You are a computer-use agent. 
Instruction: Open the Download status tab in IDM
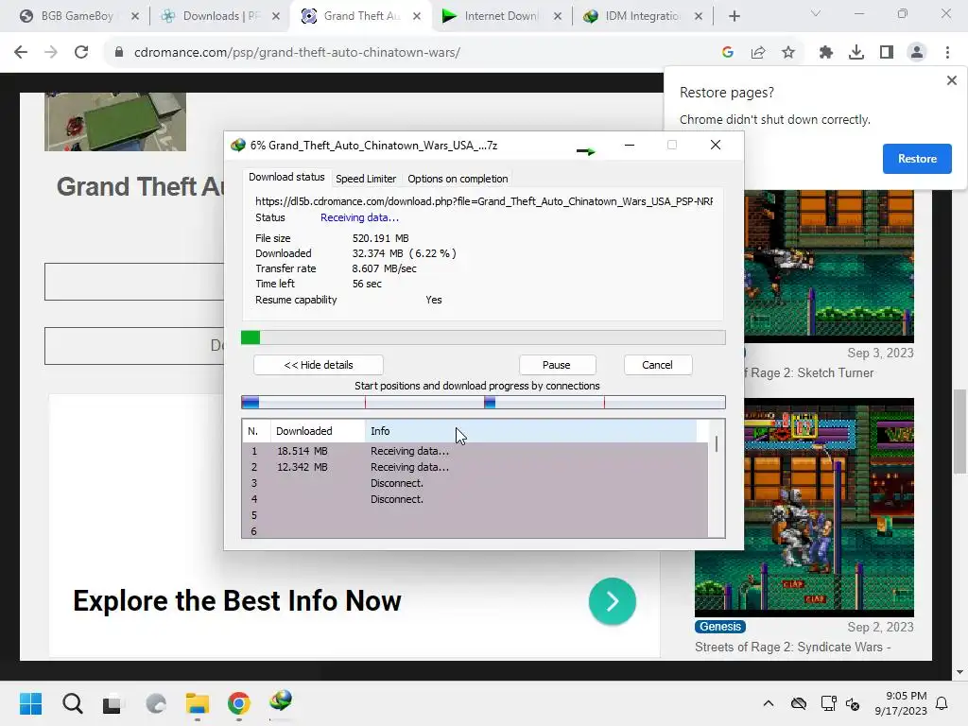click(x=286, y=177)
